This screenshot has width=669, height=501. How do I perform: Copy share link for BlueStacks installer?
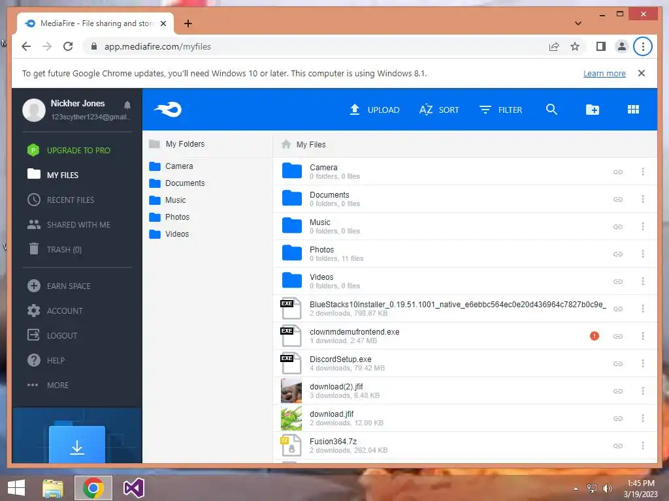tap(618, 309)
